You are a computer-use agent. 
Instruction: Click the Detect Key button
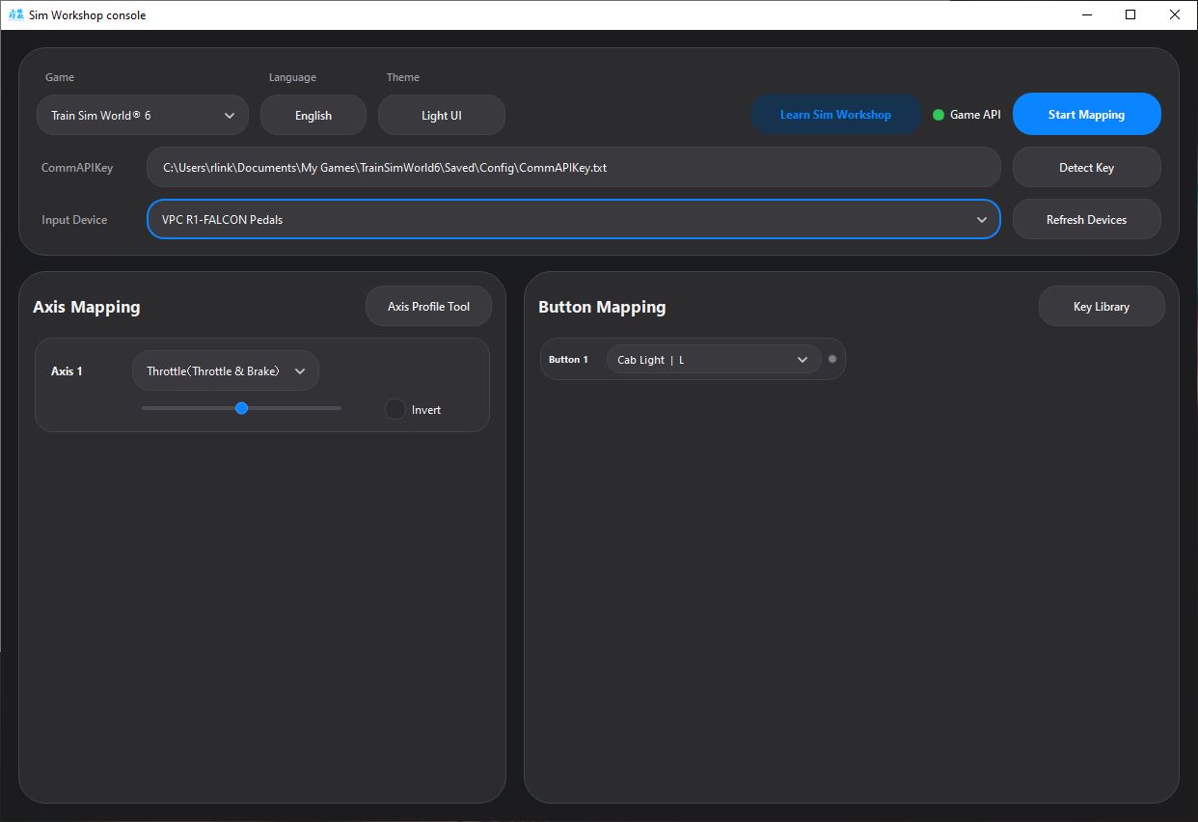coord(1086,167)
